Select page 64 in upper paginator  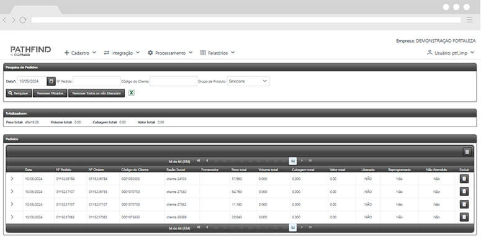[293, 161]
